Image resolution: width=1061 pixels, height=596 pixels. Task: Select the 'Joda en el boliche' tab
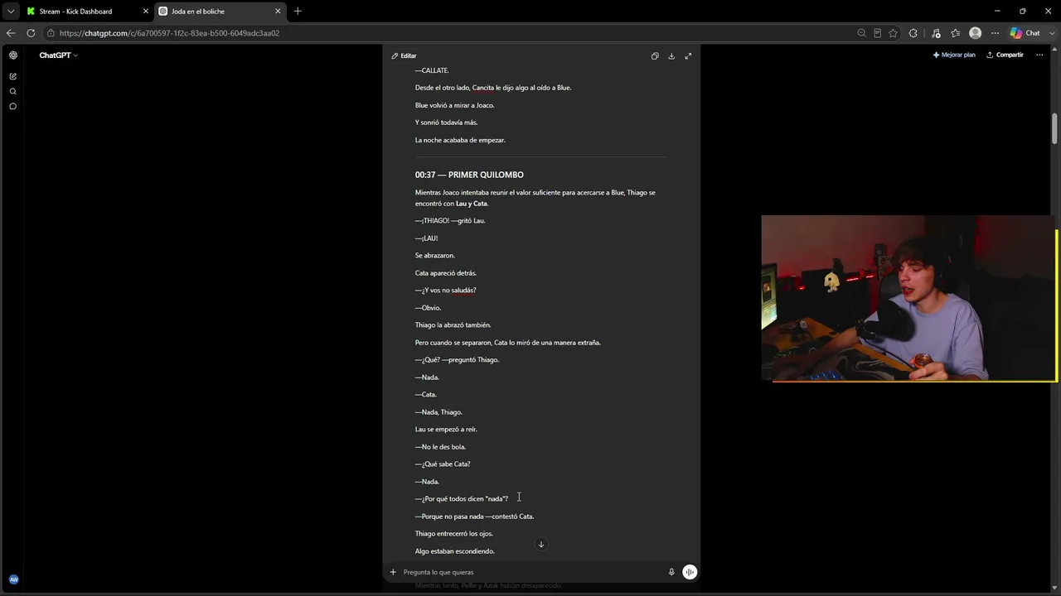pos(220,12)
